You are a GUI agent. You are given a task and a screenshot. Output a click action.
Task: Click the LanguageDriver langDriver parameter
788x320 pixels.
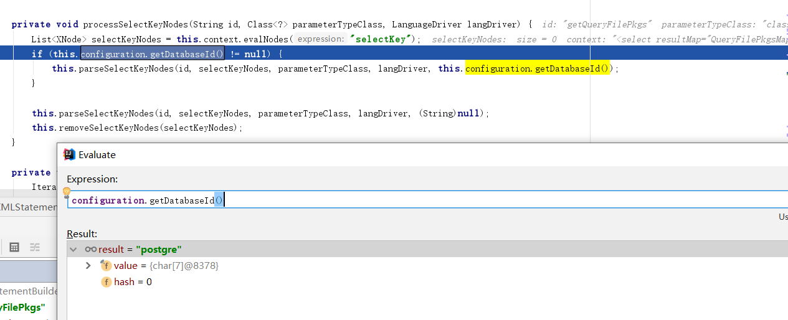[456, 24]
